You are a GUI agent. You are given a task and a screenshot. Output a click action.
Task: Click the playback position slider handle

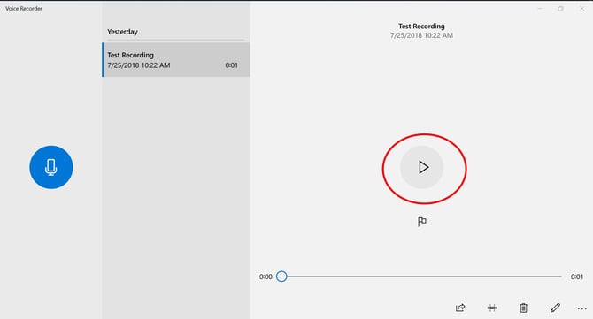click(281, 277)
